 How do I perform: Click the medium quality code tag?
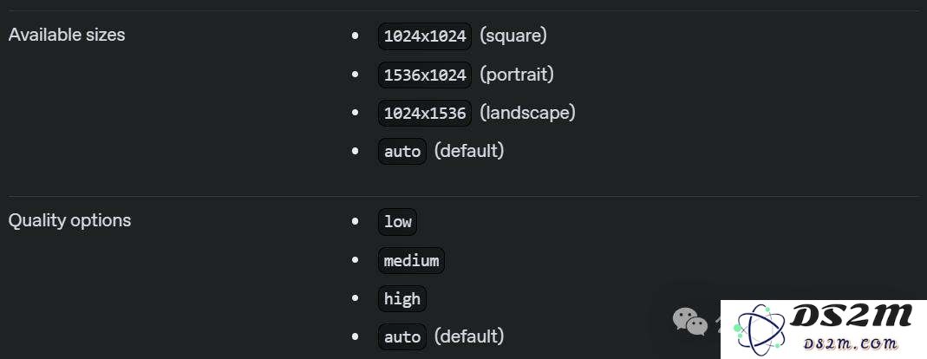pyautogui.click(x=411, y=260)
